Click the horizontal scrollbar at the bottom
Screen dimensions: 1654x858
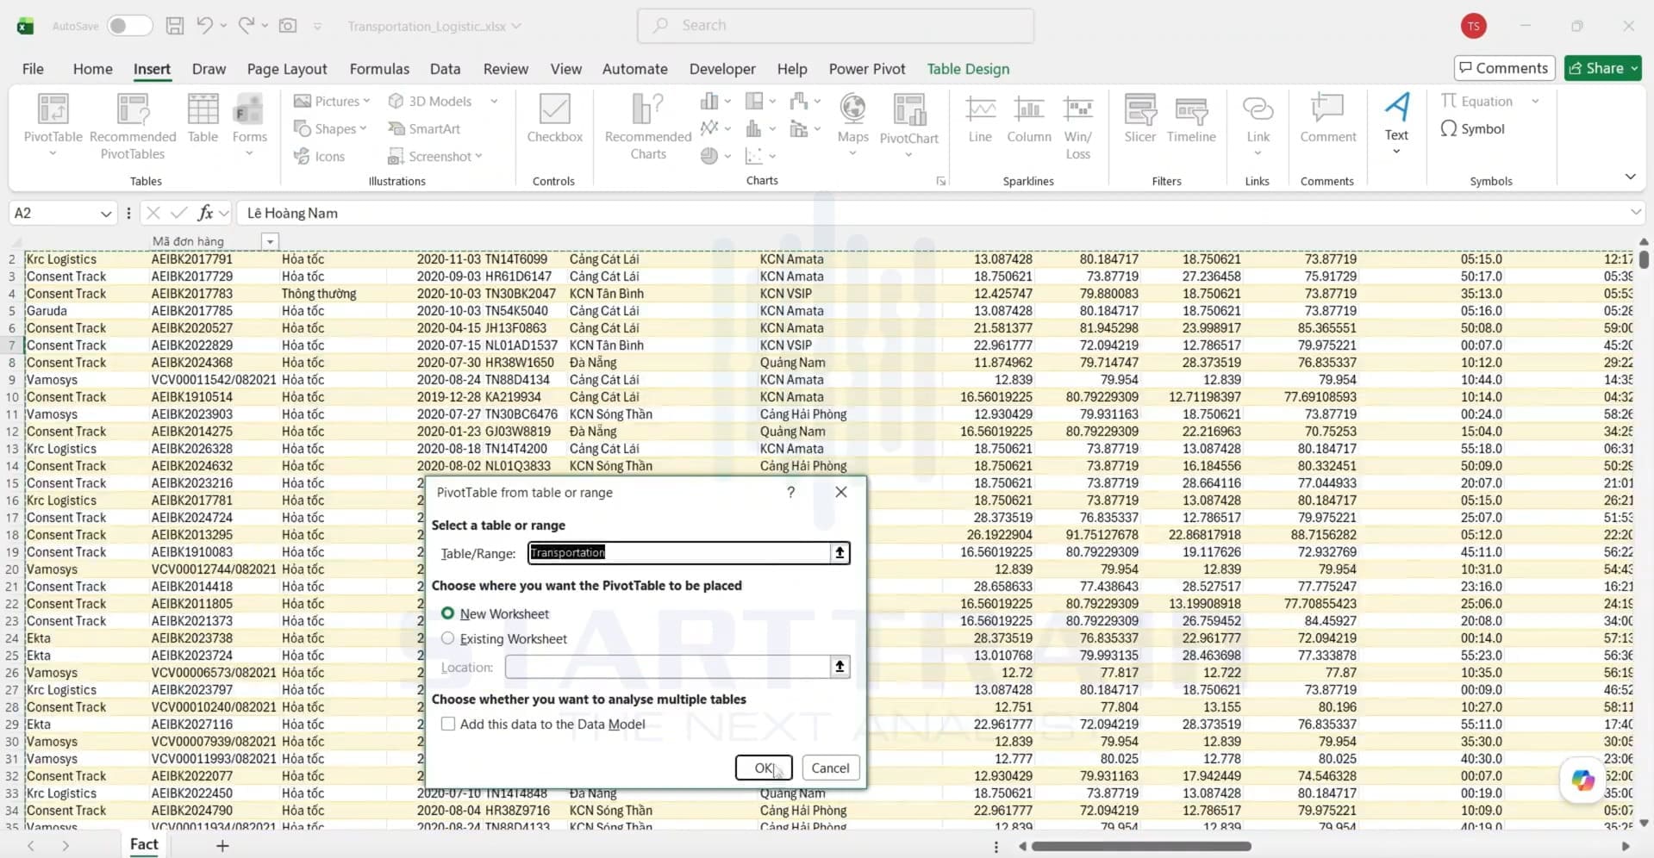pyautogui.click(x=1141, y=847)
